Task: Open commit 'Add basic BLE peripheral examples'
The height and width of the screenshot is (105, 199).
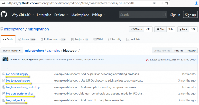Action: pyautogui.click(x=89, y=100)
